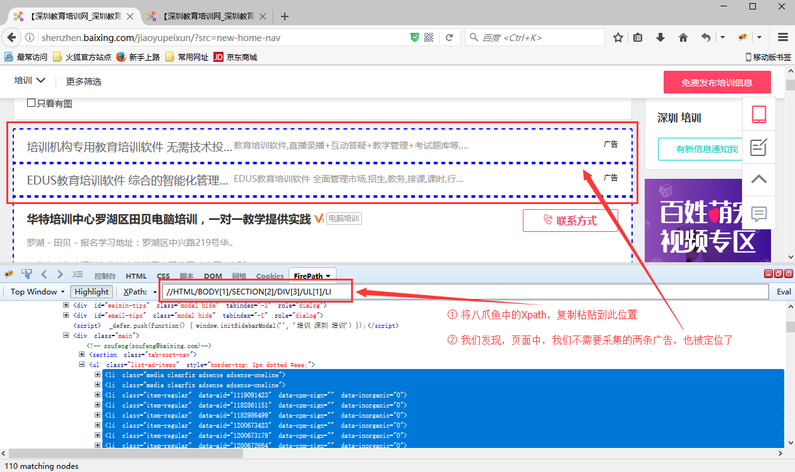Expand the li data-aid 1182861151 node
Image resolution: width=795 pixels, height=472 pixels.
[97, 406]
